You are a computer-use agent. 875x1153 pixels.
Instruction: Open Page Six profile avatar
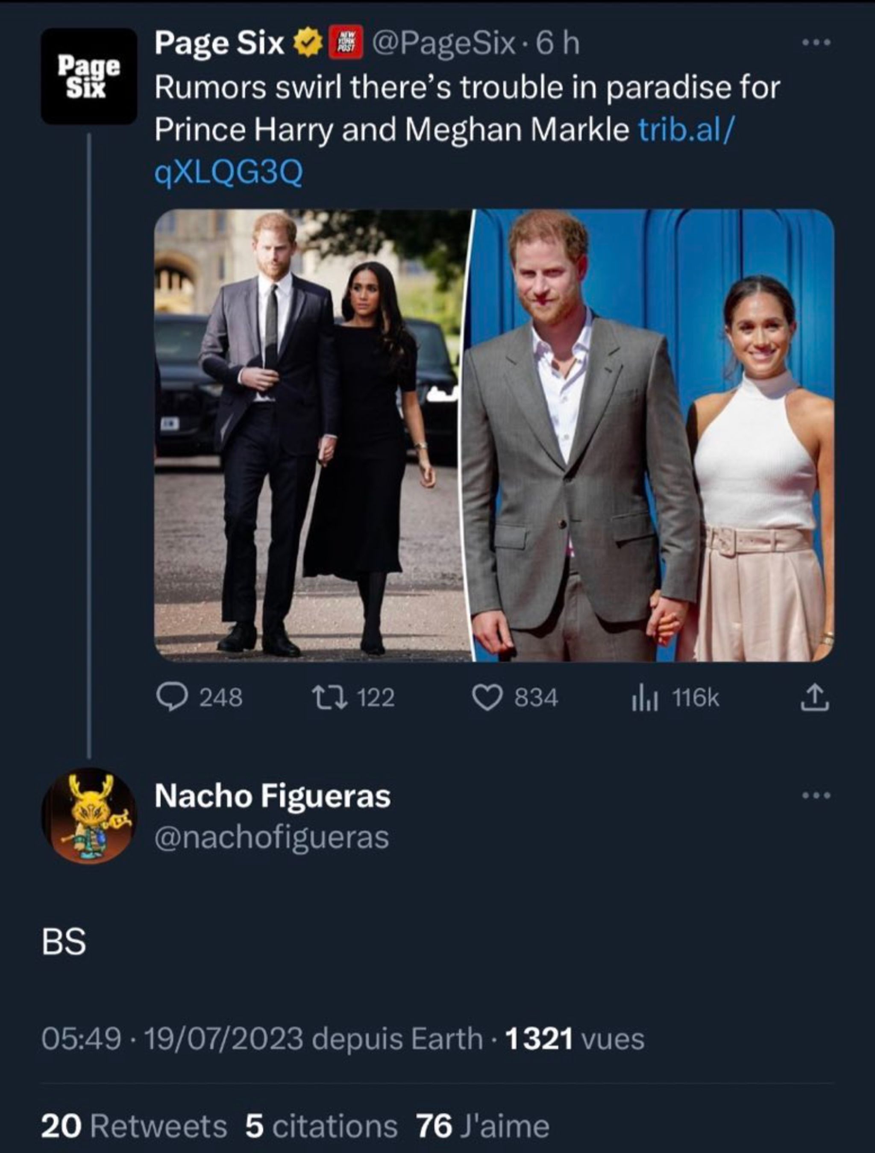(x=88, y=76)
